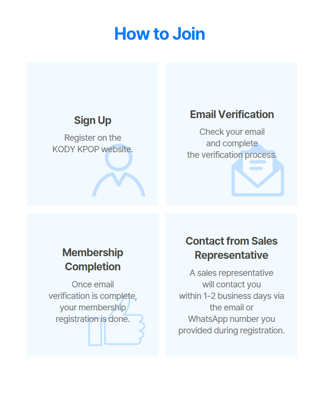Select the Sign Up title
The height and width of the screenshot is (401, 319).
(x=93, y=120)
